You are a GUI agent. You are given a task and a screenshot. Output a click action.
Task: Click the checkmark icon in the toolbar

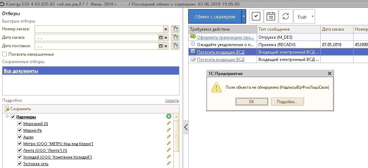pos(256,17)
